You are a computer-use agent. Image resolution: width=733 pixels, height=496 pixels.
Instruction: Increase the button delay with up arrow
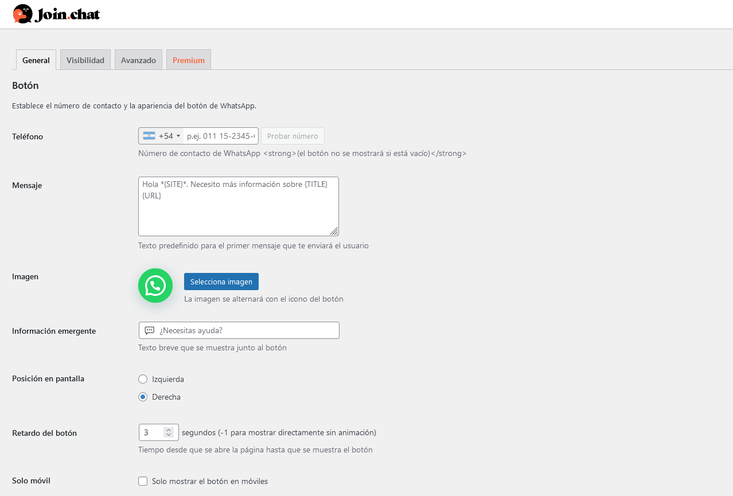(169, 429)
